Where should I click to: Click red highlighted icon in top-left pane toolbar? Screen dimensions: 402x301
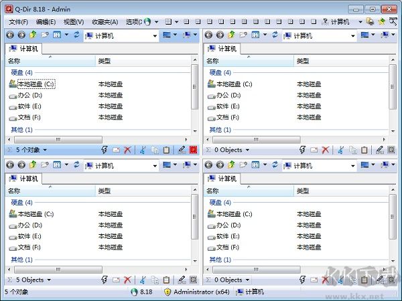click(x=194, y=150)
